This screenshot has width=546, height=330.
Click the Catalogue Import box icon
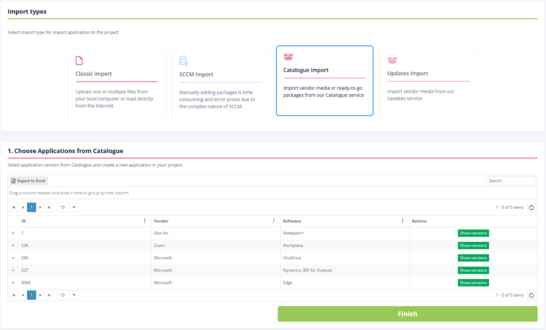[x=288, y=57]
